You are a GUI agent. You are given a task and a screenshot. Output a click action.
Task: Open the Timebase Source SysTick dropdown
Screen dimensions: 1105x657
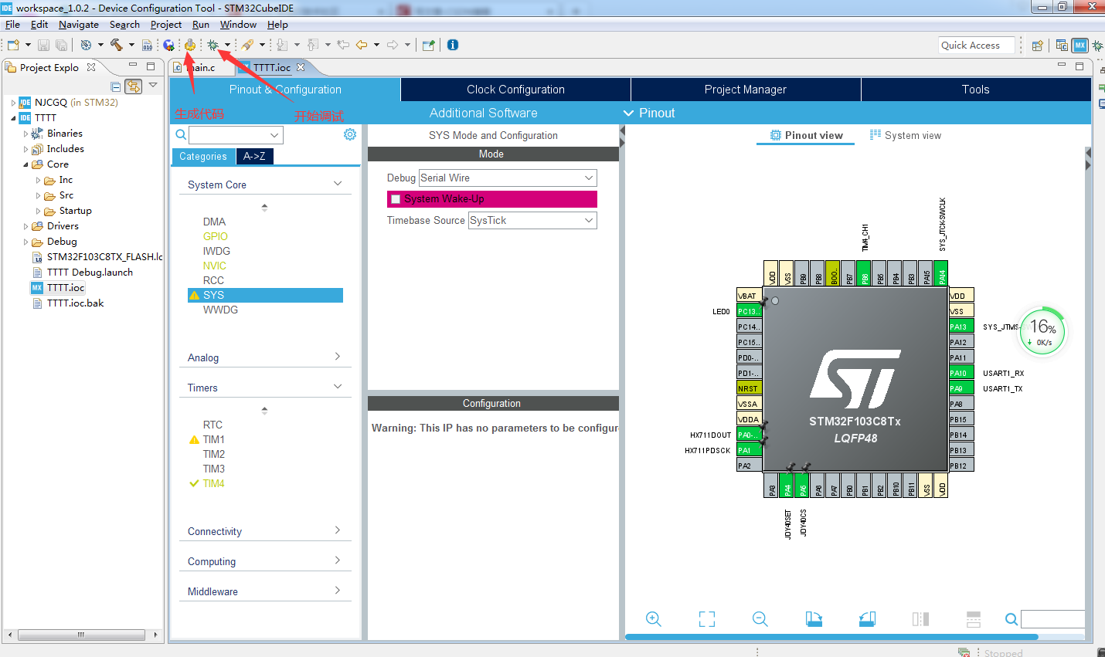coord(532,220)
